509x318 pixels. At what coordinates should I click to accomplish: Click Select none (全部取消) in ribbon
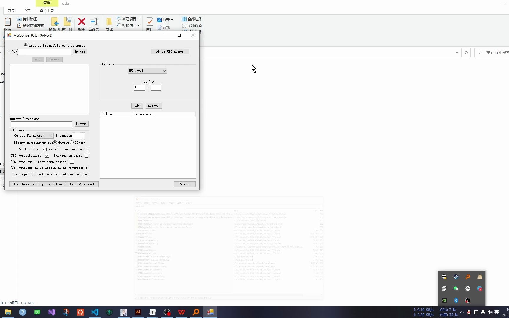[x=192, y=26]
